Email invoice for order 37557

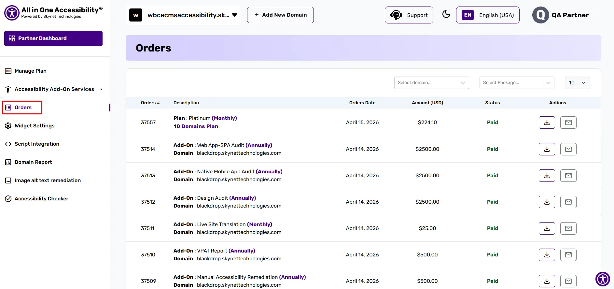pos(568,123)
